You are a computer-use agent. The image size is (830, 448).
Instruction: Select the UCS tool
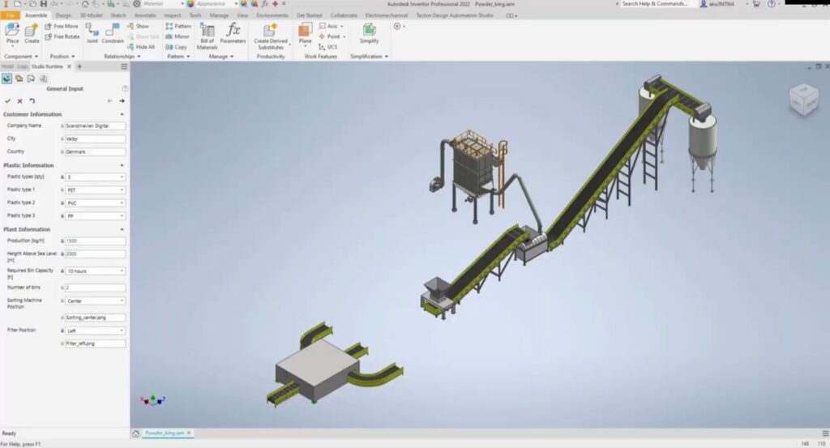pos(327,47)
